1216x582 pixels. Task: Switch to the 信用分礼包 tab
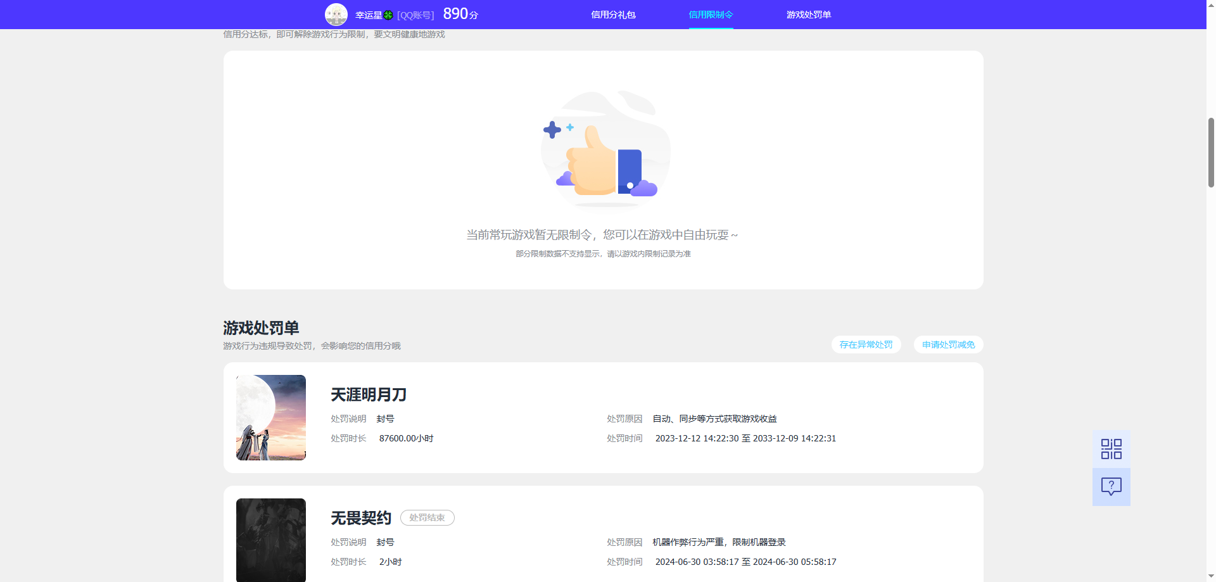pos(613,15)
